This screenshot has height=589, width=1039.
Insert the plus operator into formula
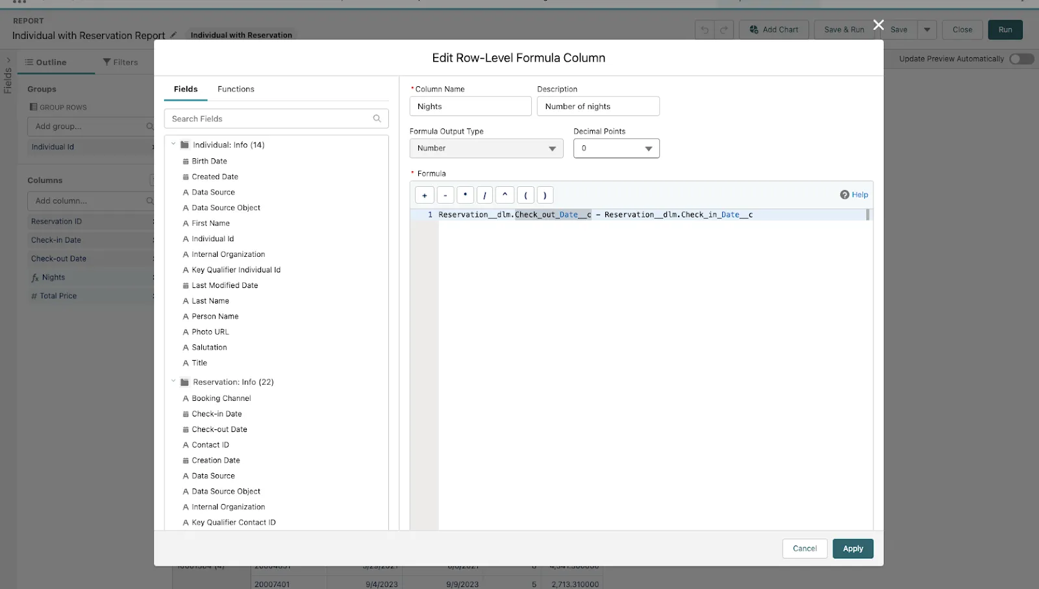425,195
